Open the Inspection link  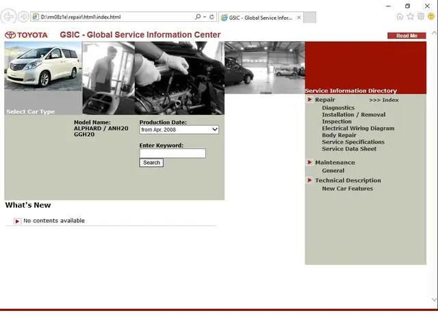click(x=337, y=122)
